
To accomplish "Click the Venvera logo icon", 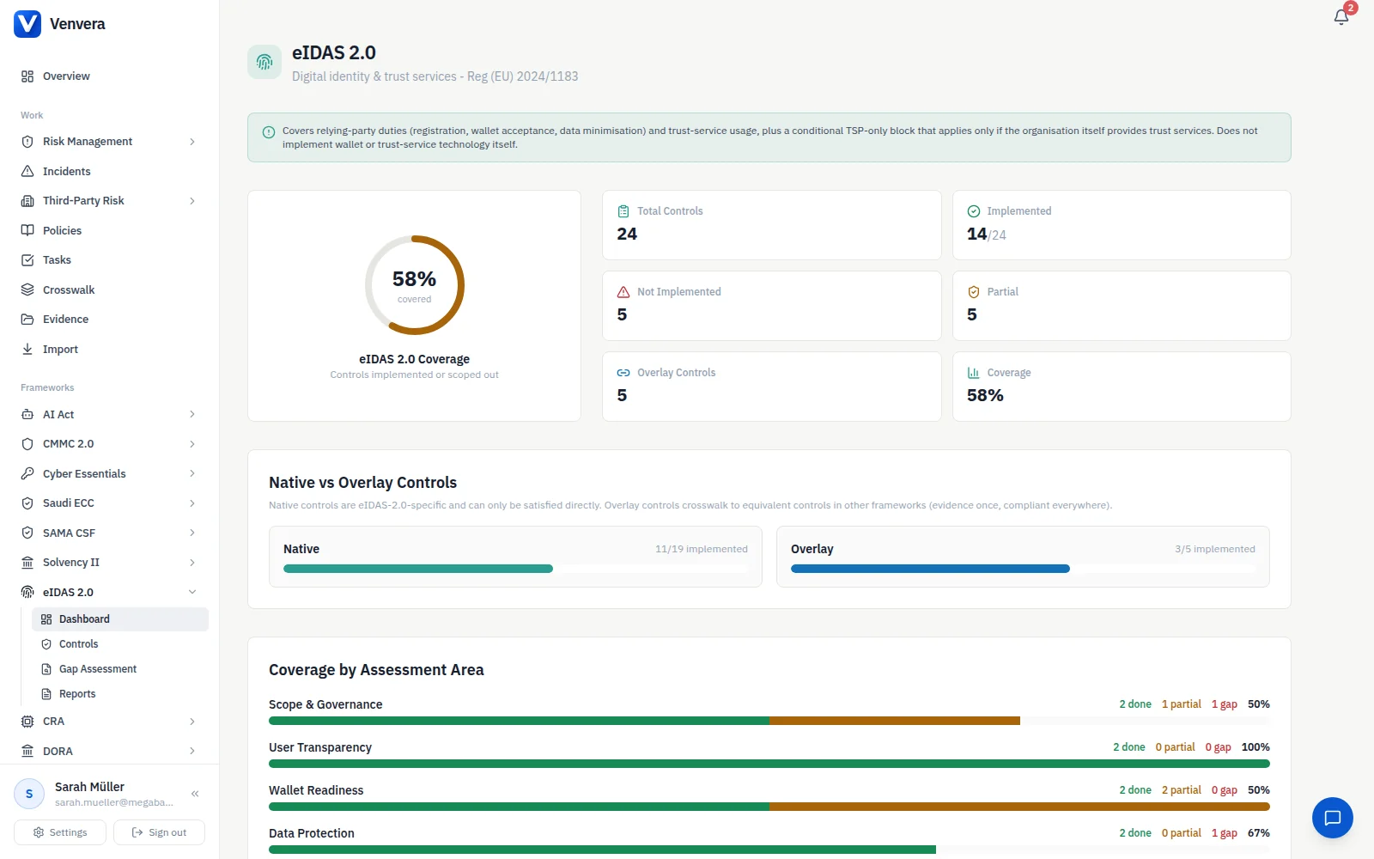I will (x=27, y=24).
